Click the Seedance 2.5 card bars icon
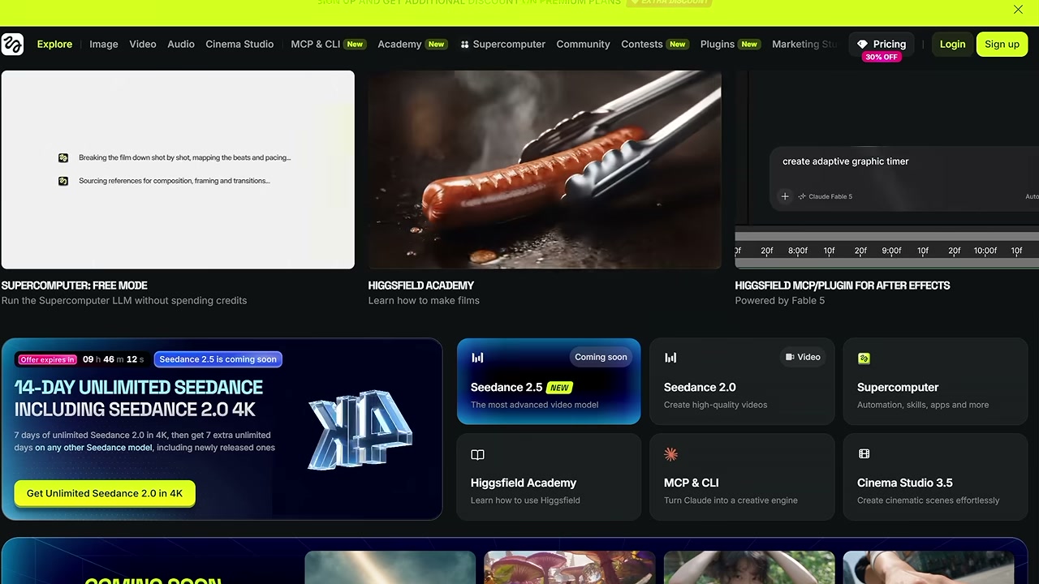The height and width of the screenshot is (584, 1039). pyautogui.click(x=477, y=358)
